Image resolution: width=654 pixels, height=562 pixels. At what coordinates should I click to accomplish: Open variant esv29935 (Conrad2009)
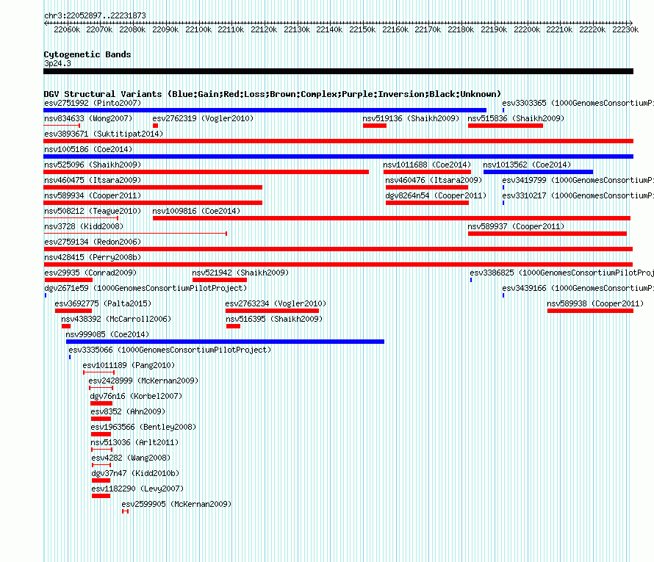90,273
